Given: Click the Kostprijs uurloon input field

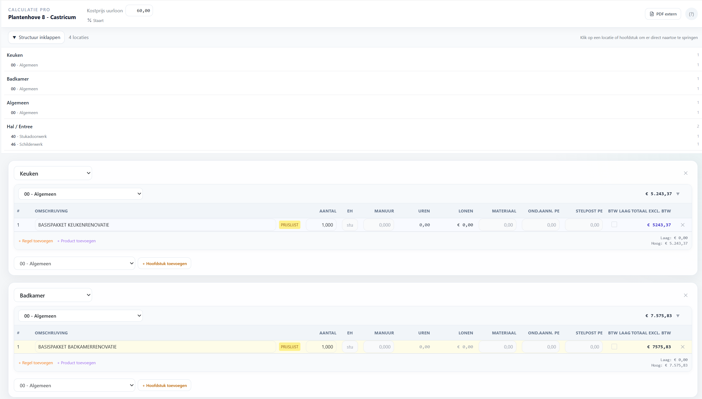Looking at the screenshot, I should coord(139,11).
